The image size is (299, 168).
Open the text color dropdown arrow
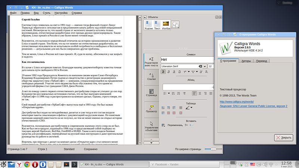pos(189,72)
